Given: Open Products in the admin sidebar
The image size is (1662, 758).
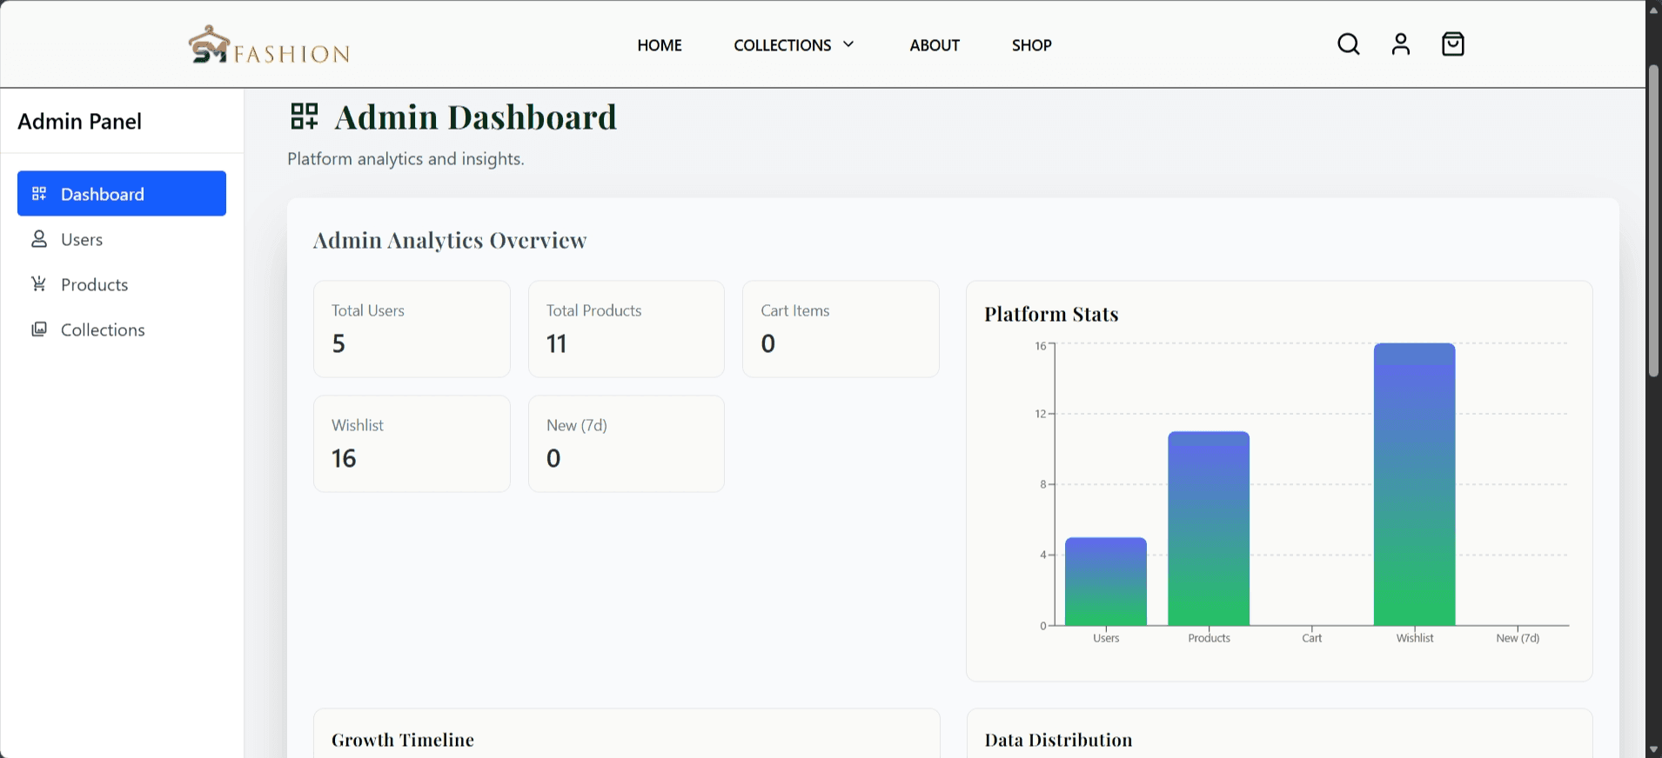Looking at the screenshot, I should [122, 284].
